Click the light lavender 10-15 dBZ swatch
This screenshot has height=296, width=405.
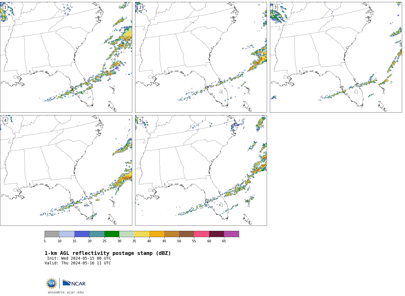pos(67,234)
